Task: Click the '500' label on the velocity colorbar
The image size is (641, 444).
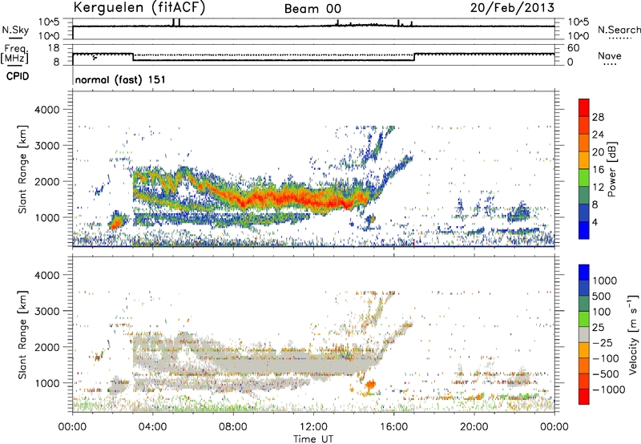Action: point(602,297)
